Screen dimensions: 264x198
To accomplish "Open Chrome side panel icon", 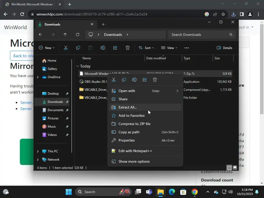I will click(242, 14).
